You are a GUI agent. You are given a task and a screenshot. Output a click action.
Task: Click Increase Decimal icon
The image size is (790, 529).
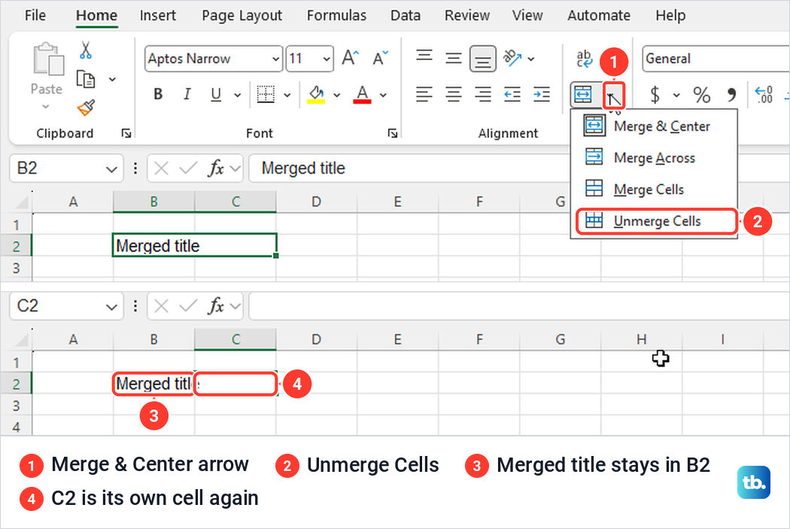click(764, 94)
